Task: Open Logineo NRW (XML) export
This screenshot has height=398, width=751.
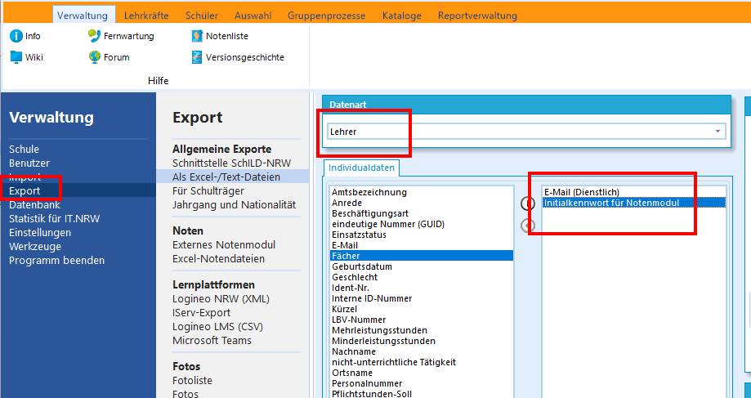Action: tap(221, 299)
